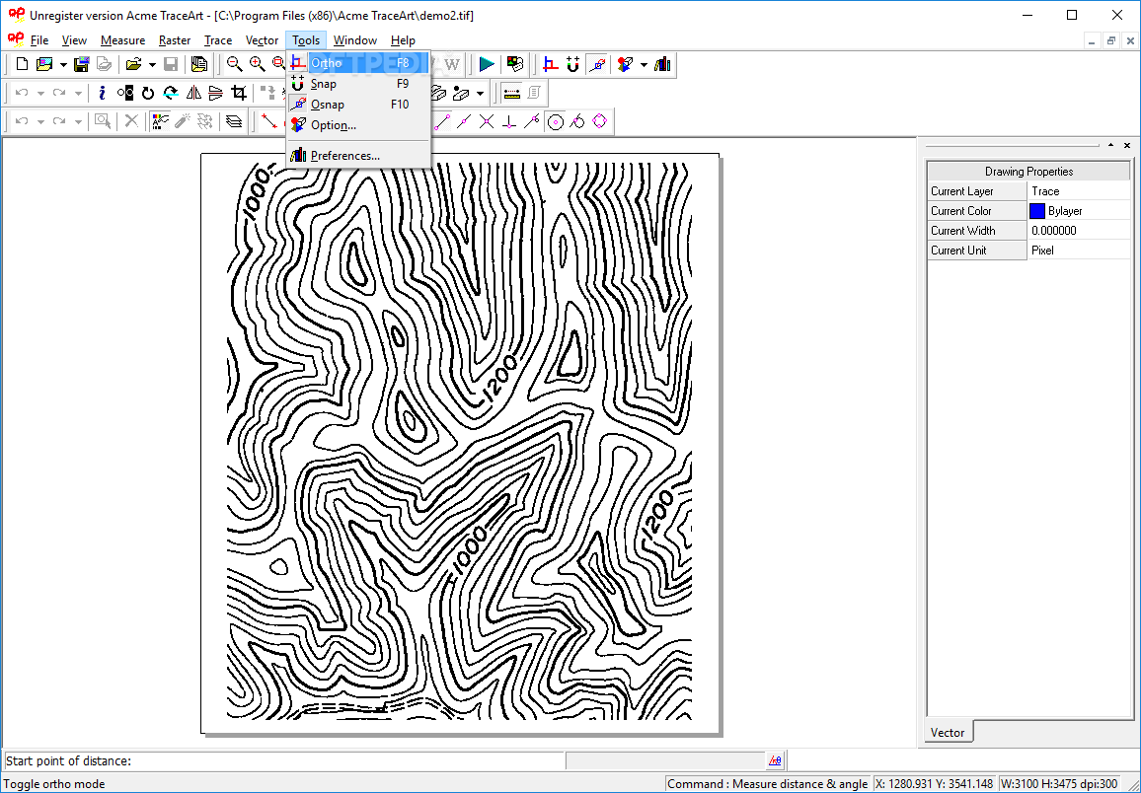
Task: Toggle Tangent object snap mode
Action: (577, 121)
